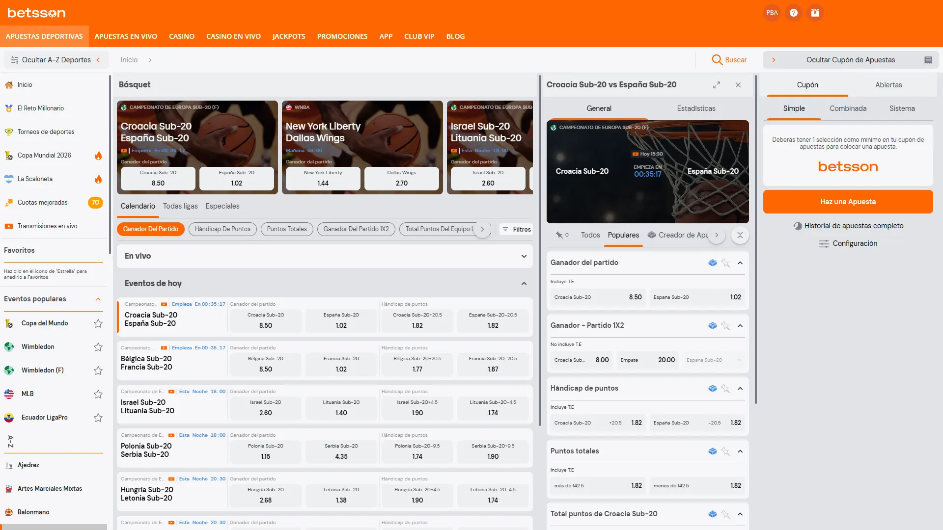Image resolution: width=943 pixels, height=530 pixels.
Task: Open the help question mark icon
Action: pyautogui.click(x=794, y=13)
